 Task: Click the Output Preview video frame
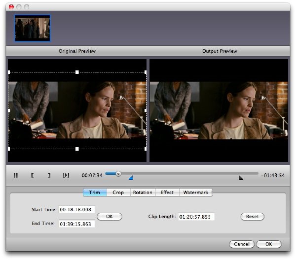(219, 111)
